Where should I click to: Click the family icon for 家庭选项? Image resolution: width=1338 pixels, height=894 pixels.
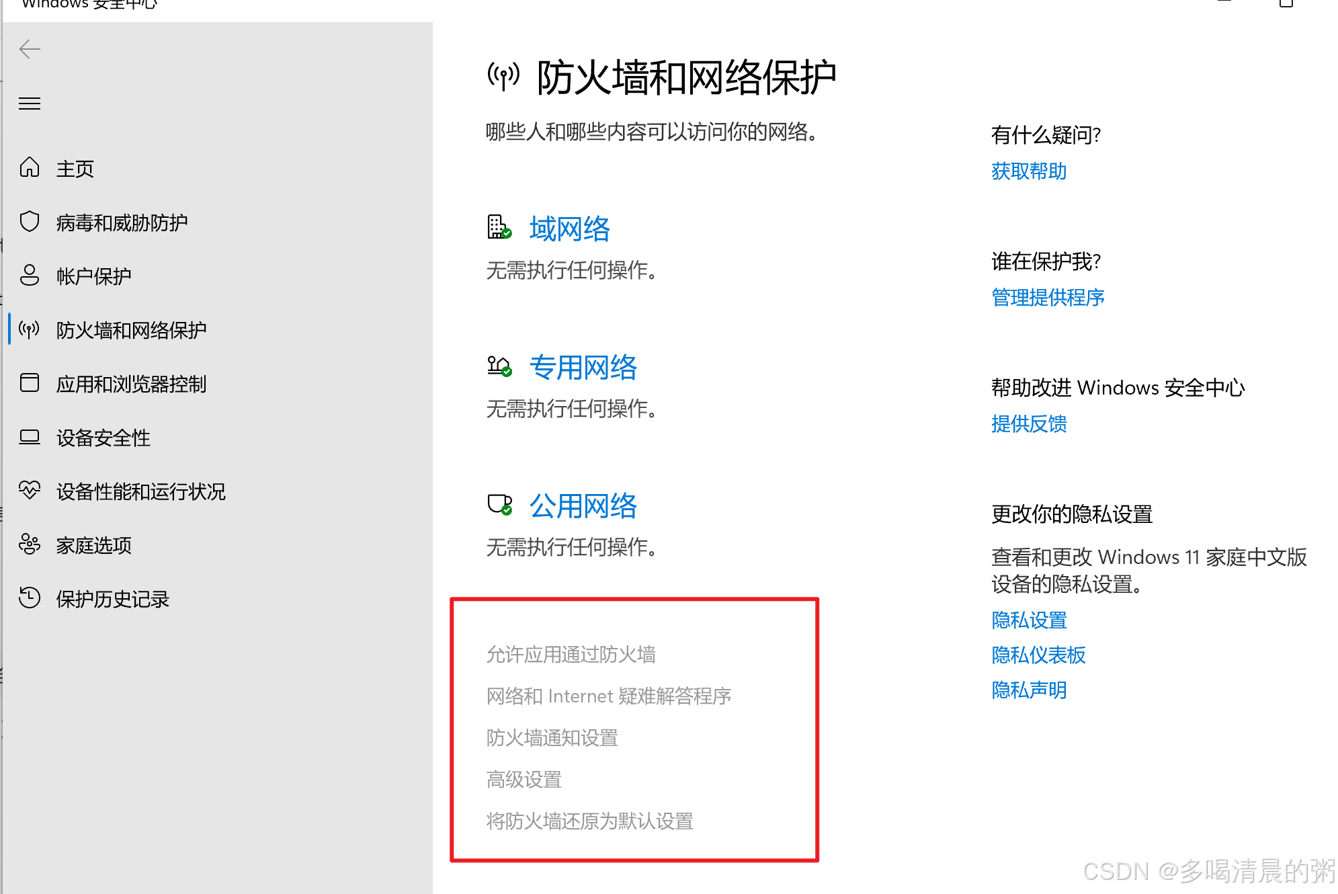[30, 544]
